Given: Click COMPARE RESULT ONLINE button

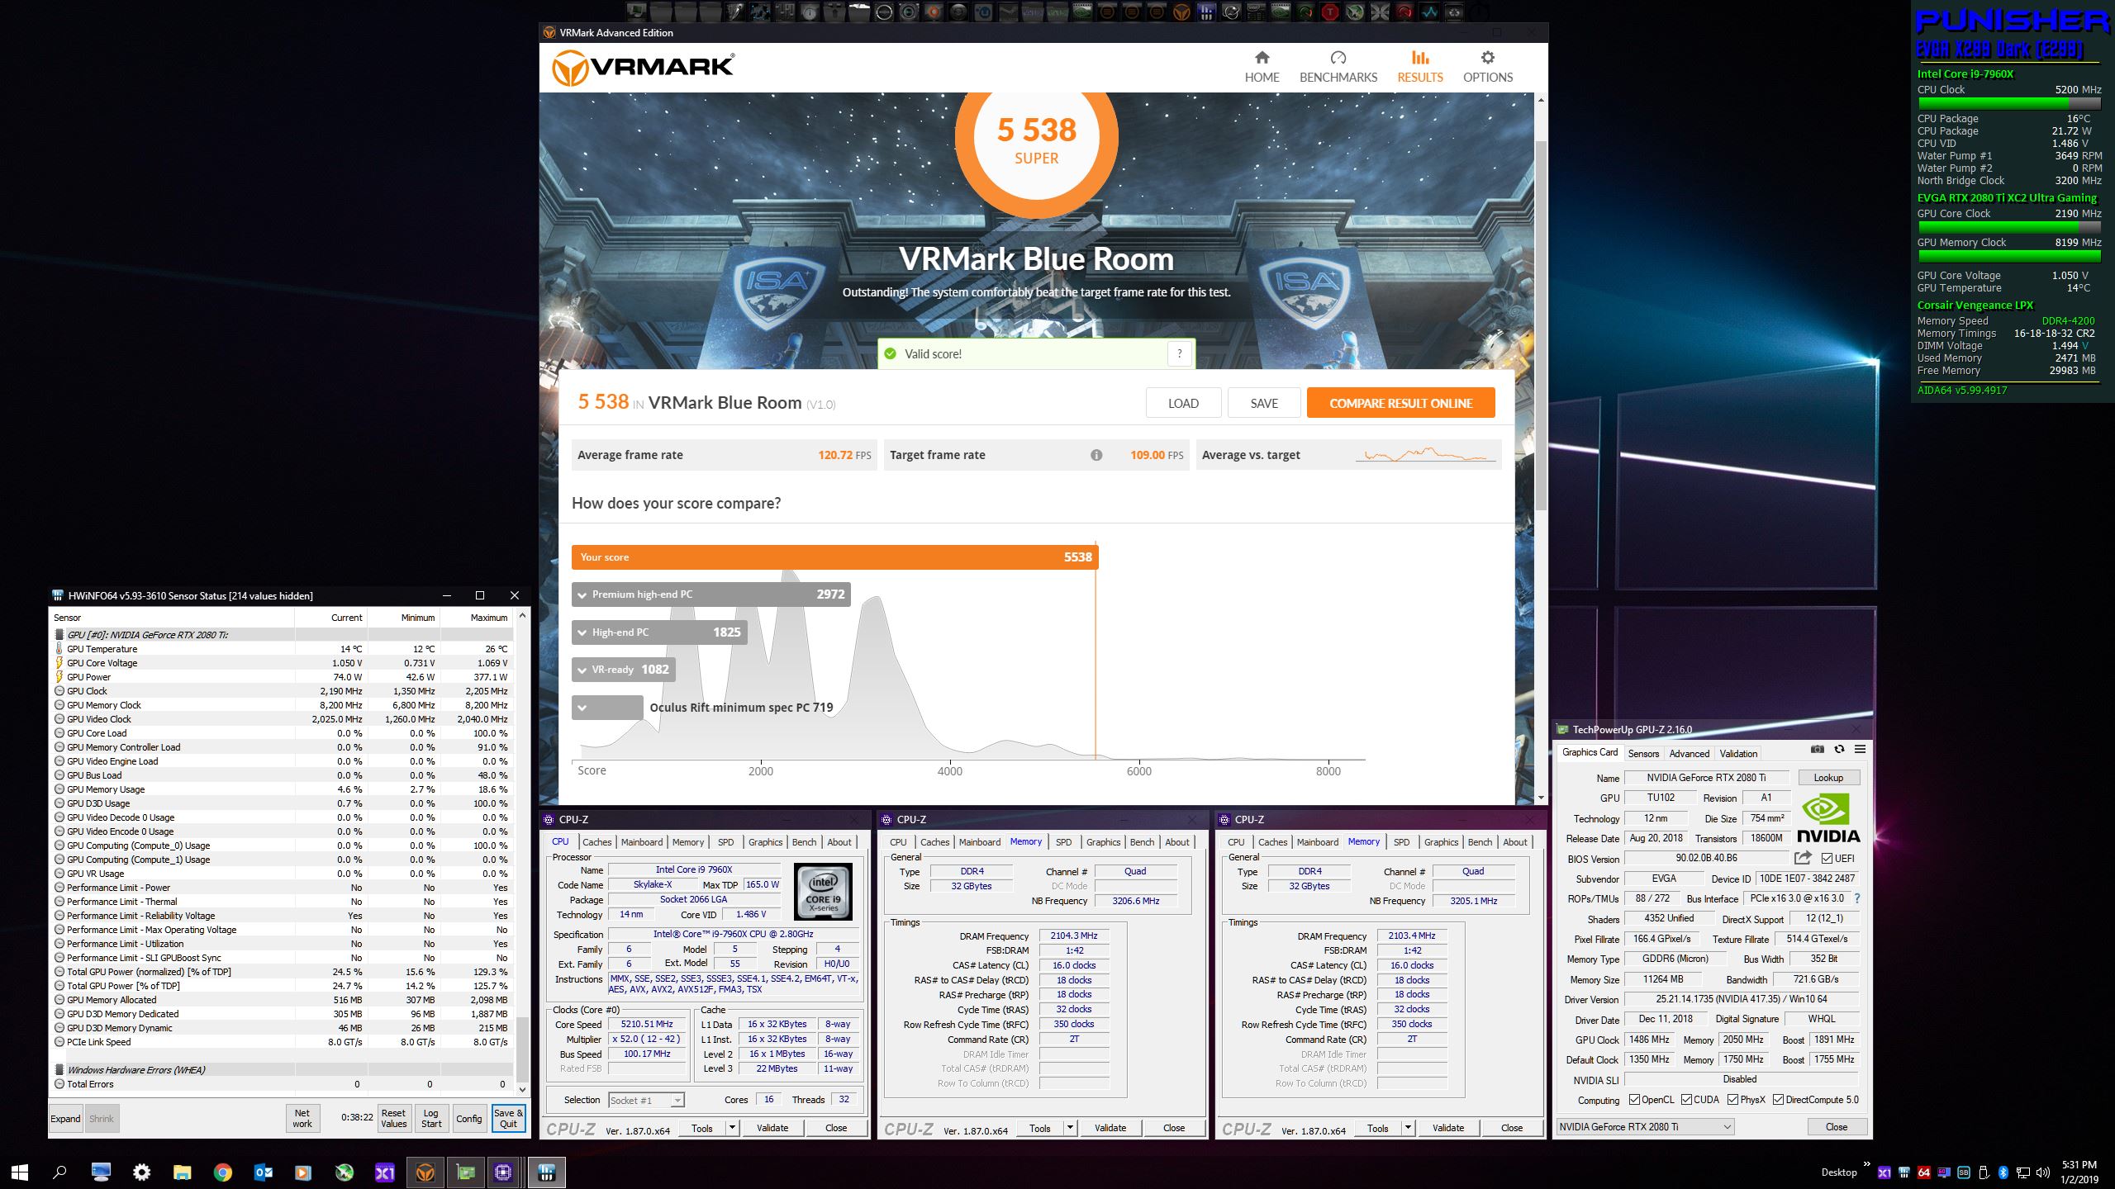Looking at the screenshot, I should [x=1400, y=403].
